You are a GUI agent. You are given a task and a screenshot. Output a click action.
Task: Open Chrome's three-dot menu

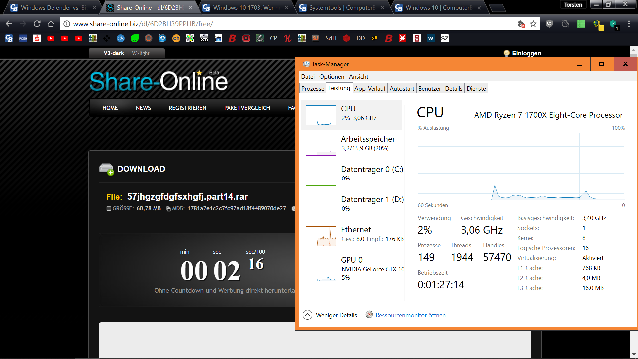(629, 24)
